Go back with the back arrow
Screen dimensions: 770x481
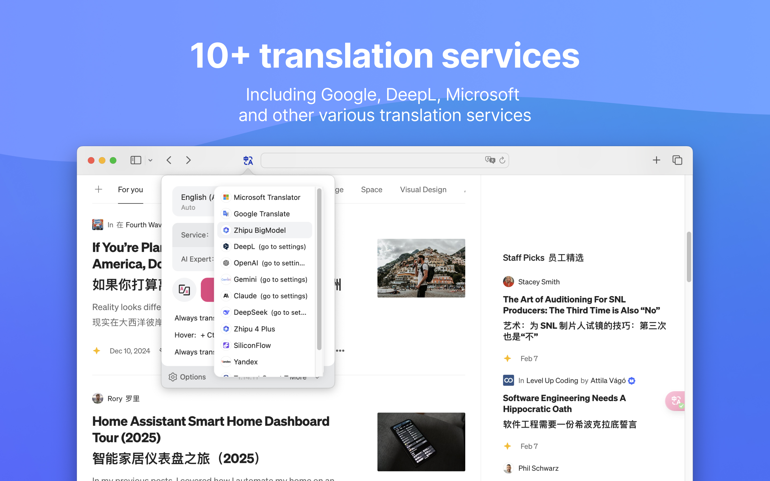click(x=169, y=160)
